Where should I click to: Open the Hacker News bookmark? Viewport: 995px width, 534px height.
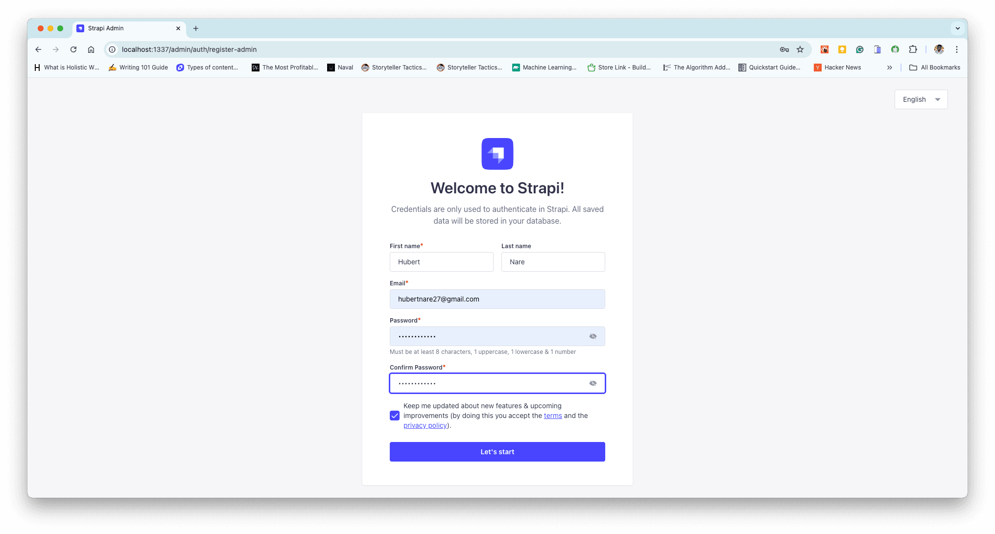pyautogui.click(x=837, y=68)
